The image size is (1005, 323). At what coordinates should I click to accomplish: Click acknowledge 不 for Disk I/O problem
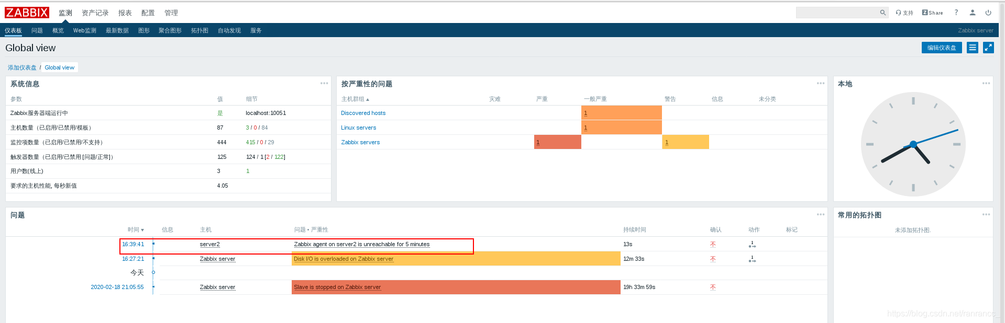point(713,259)
